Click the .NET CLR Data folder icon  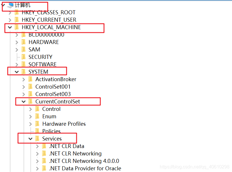point(44,146)
